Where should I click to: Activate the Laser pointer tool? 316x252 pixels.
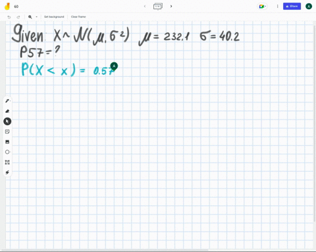coord(7,173)
